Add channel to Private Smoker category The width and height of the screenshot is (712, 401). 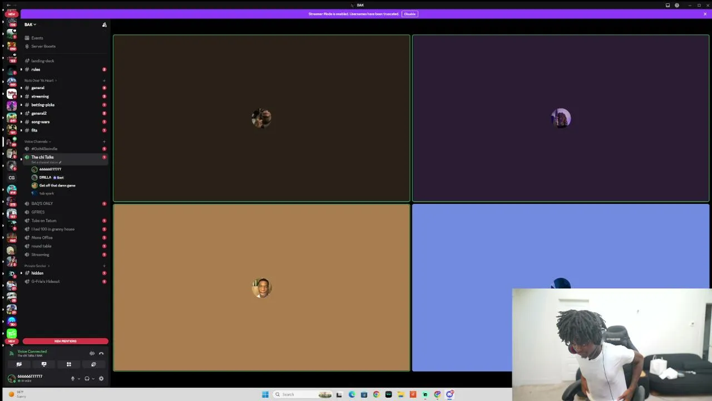point(104,266)
